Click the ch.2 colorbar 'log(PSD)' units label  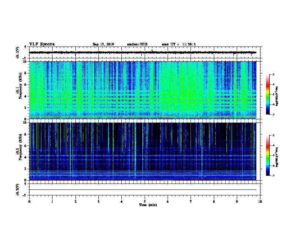[277, 157]
